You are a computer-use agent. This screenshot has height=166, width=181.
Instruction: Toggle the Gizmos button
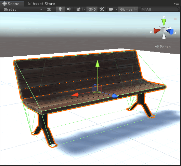coord(126,9)
